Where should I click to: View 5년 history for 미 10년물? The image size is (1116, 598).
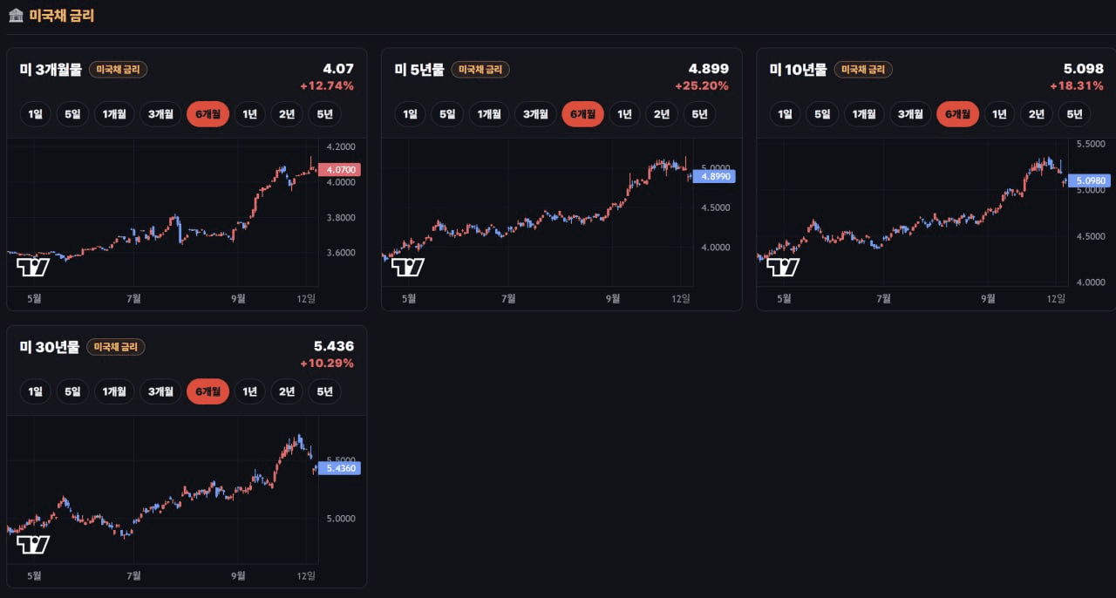1075,114
